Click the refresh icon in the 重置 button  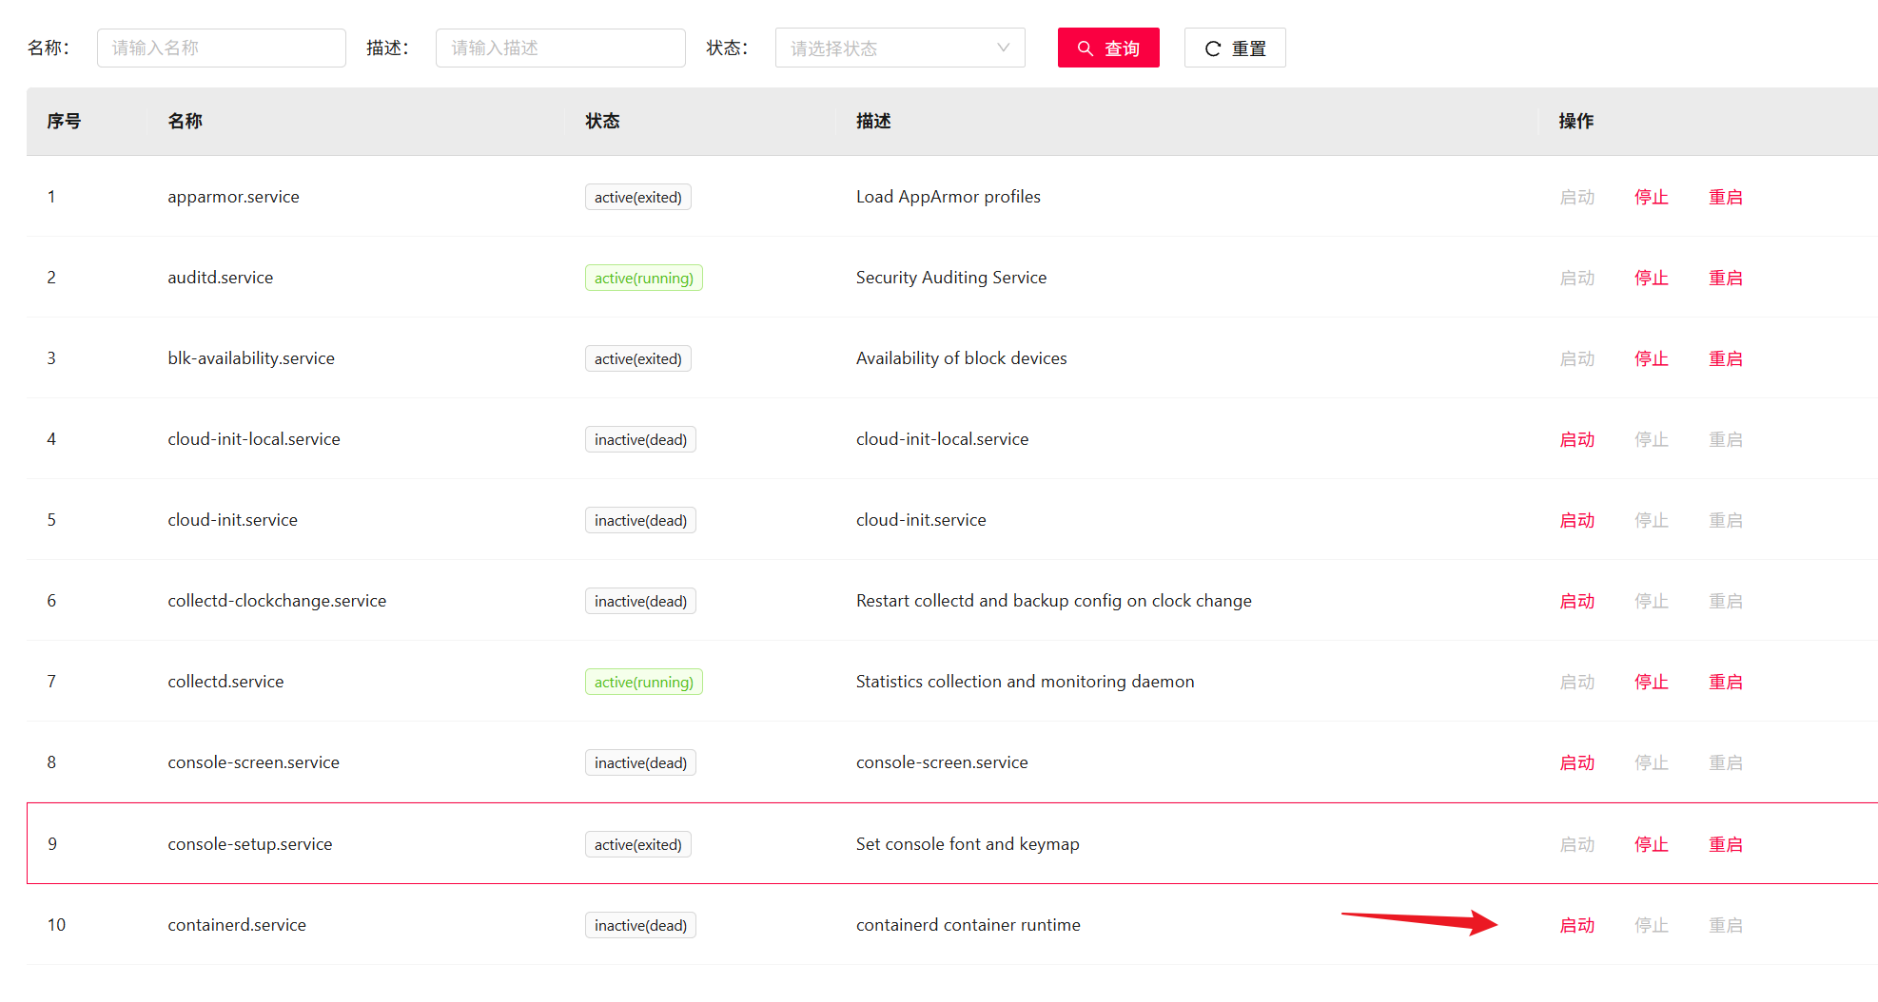coord(1213,48)
